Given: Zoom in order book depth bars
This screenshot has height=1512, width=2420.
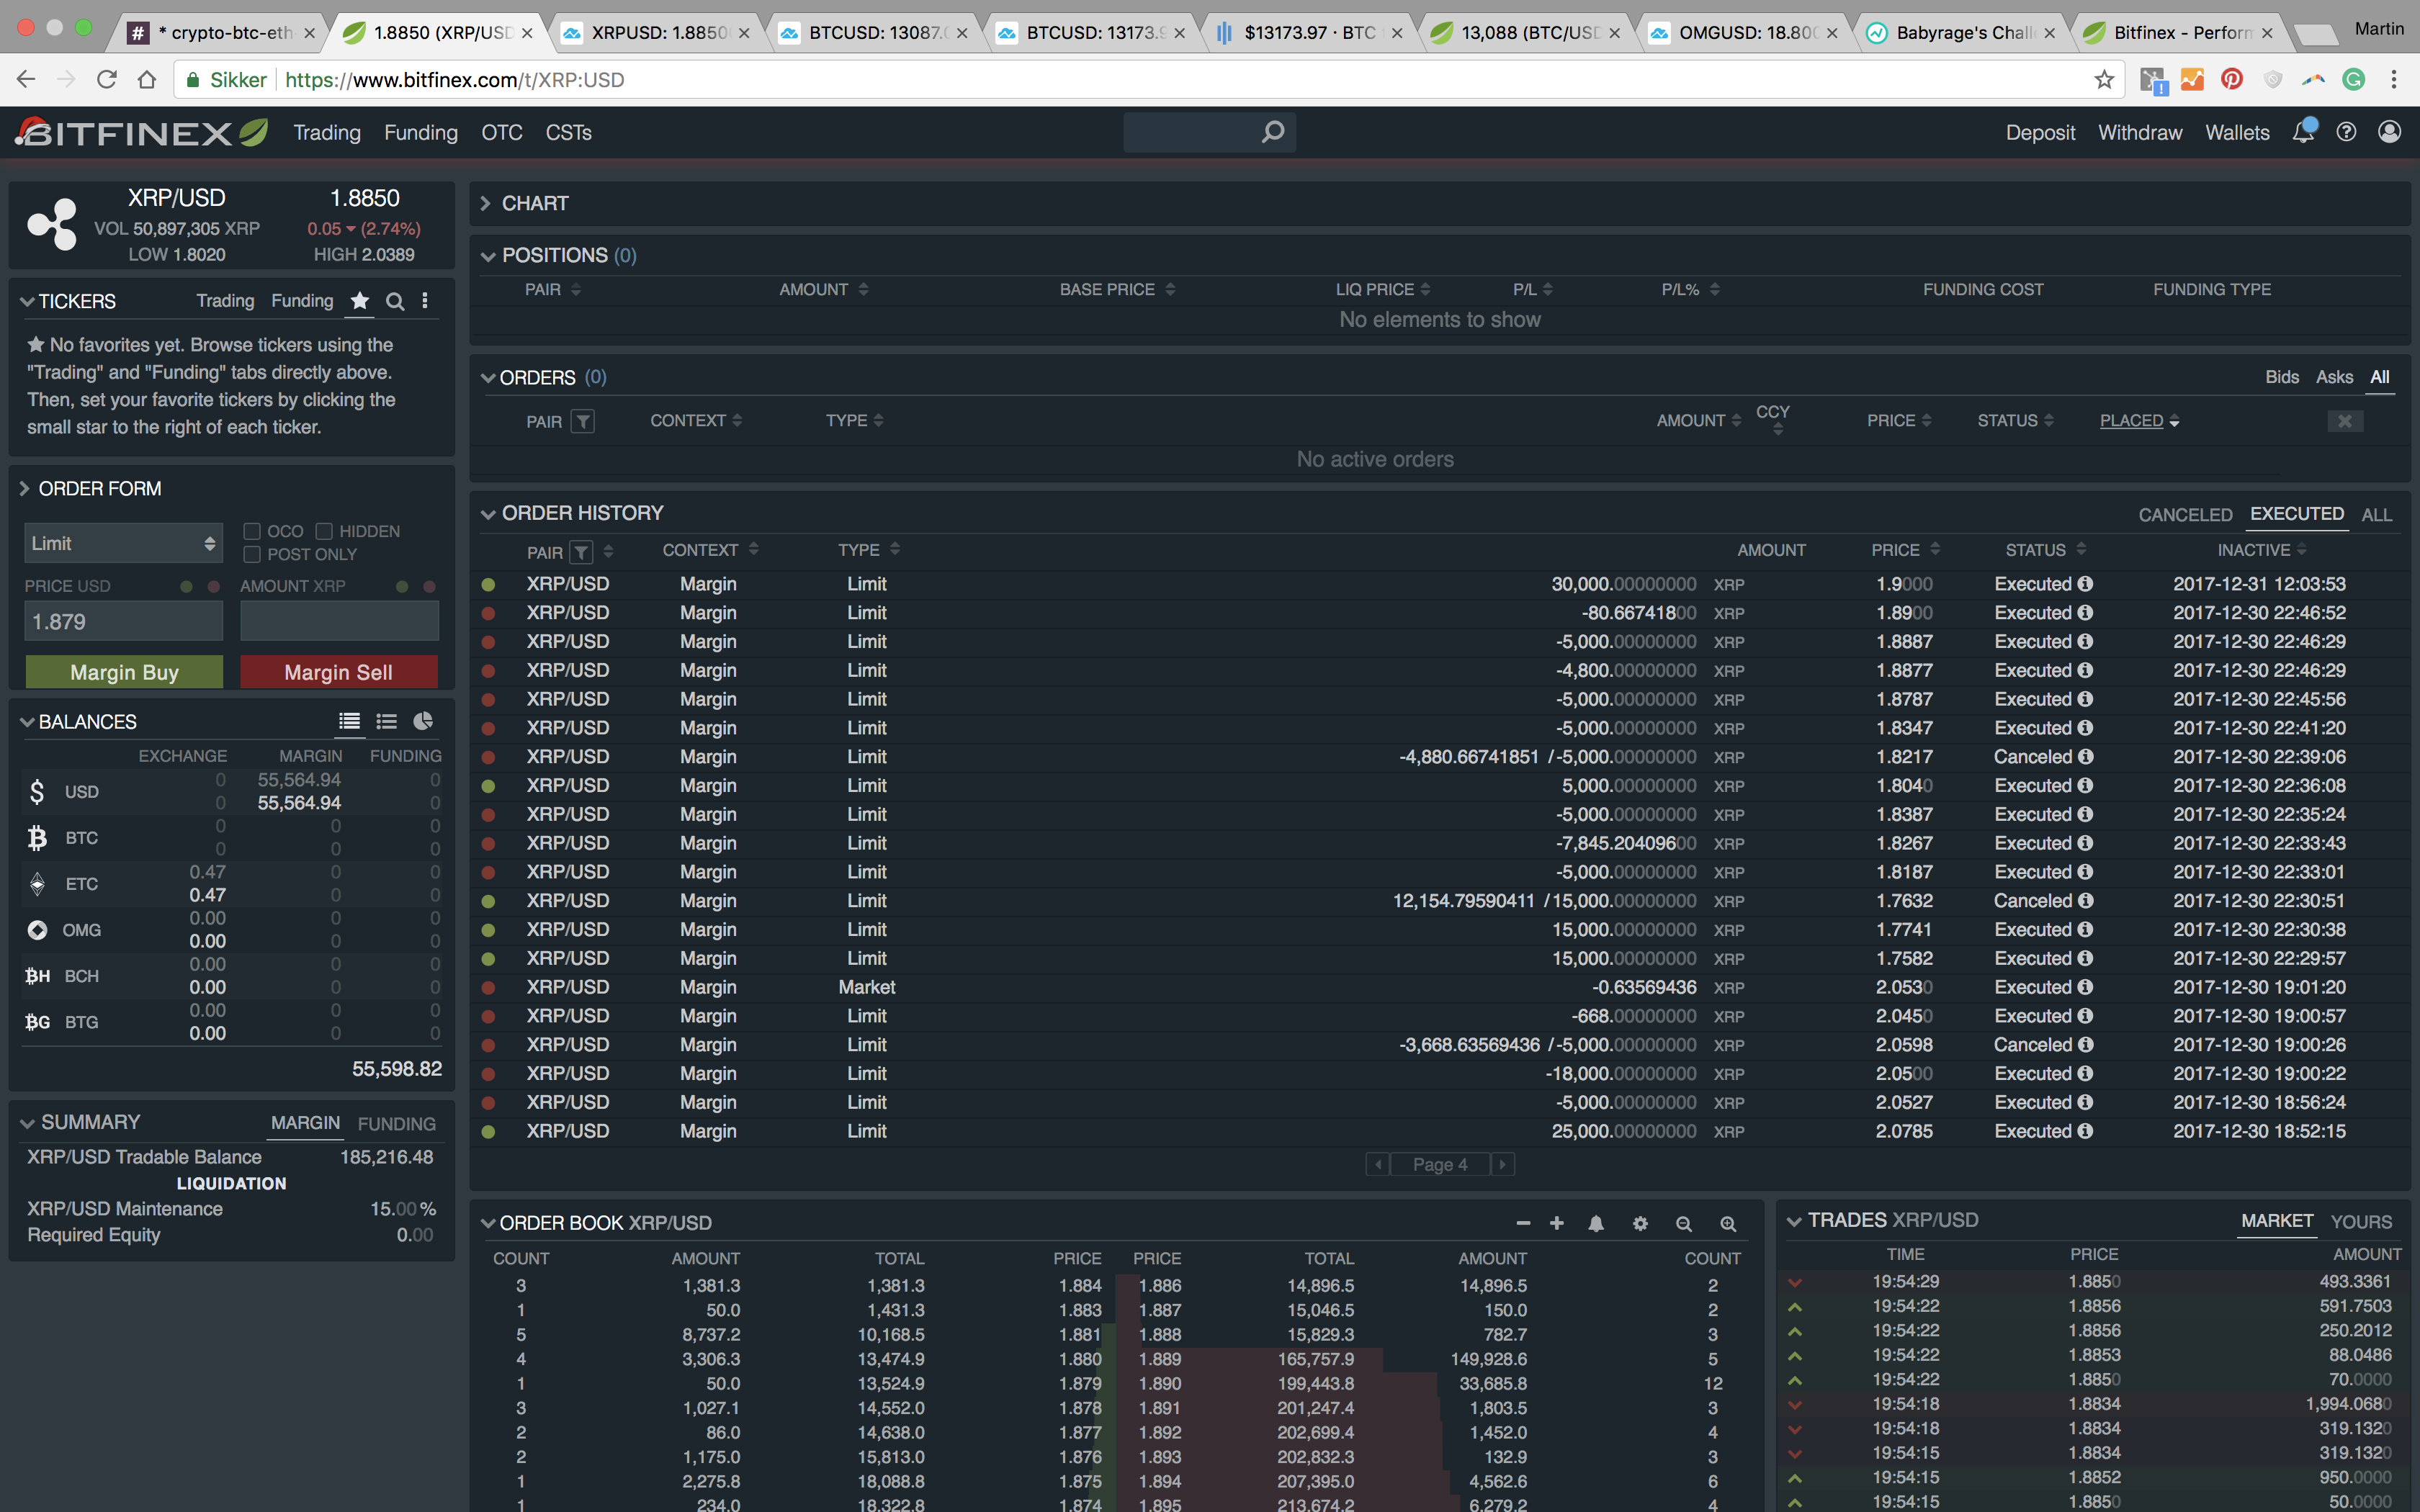Looking at the screenshot, I should pos(1728,1223).
